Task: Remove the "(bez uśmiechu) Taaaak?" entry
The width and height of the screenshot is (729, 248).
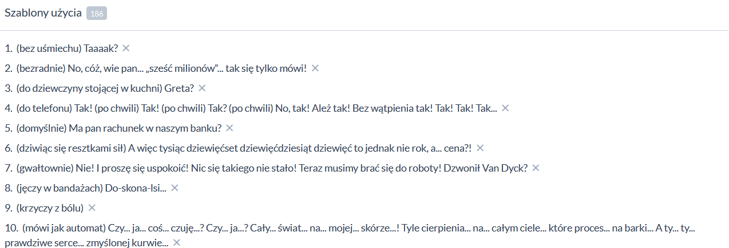Action: [126, 48]
